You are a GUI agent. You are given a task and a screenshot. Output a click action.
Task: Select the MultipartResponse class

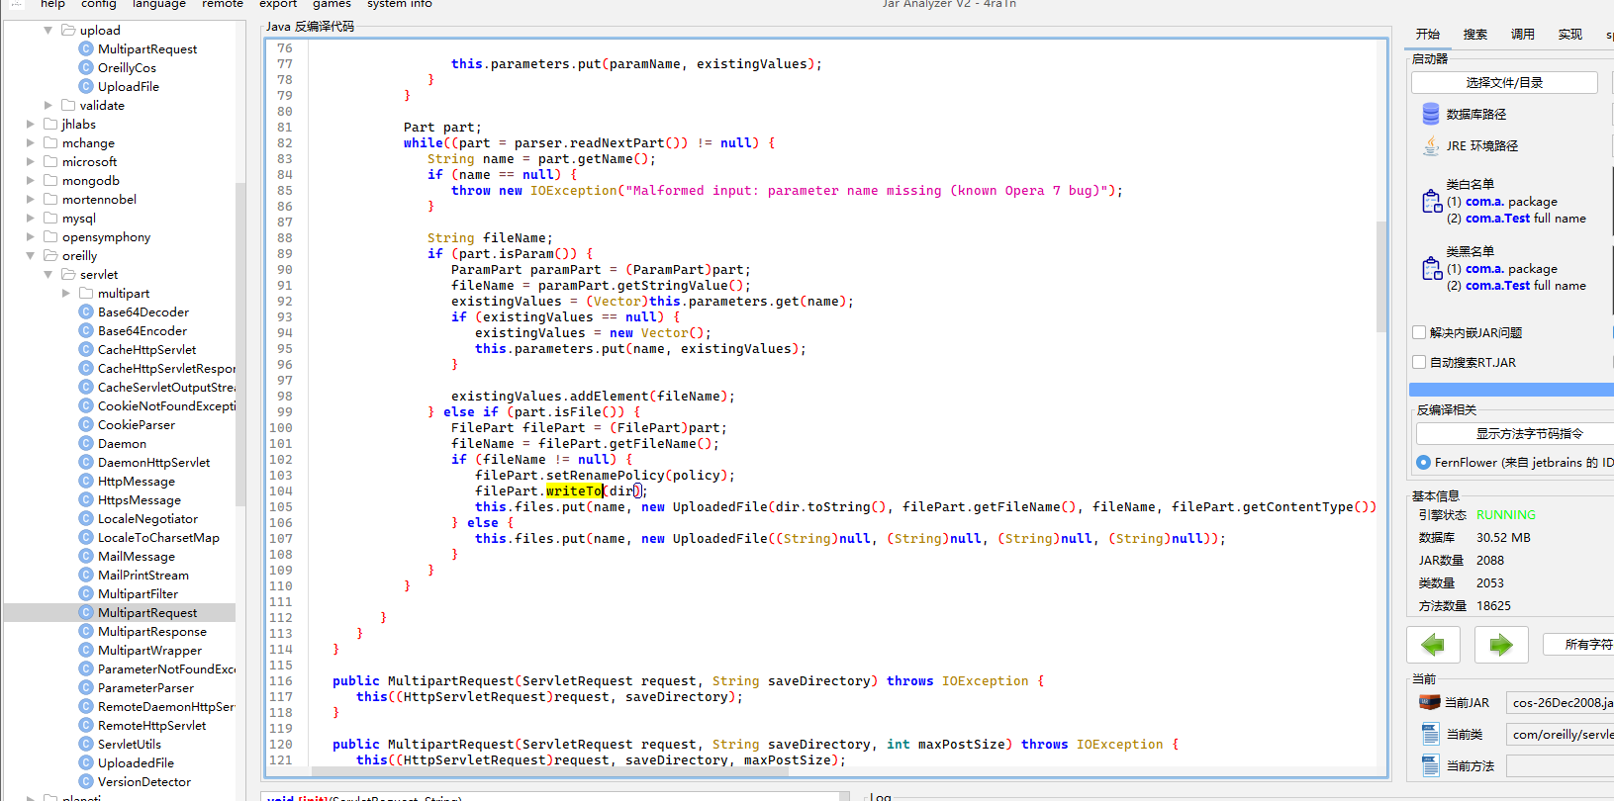(x=152, y=631)
